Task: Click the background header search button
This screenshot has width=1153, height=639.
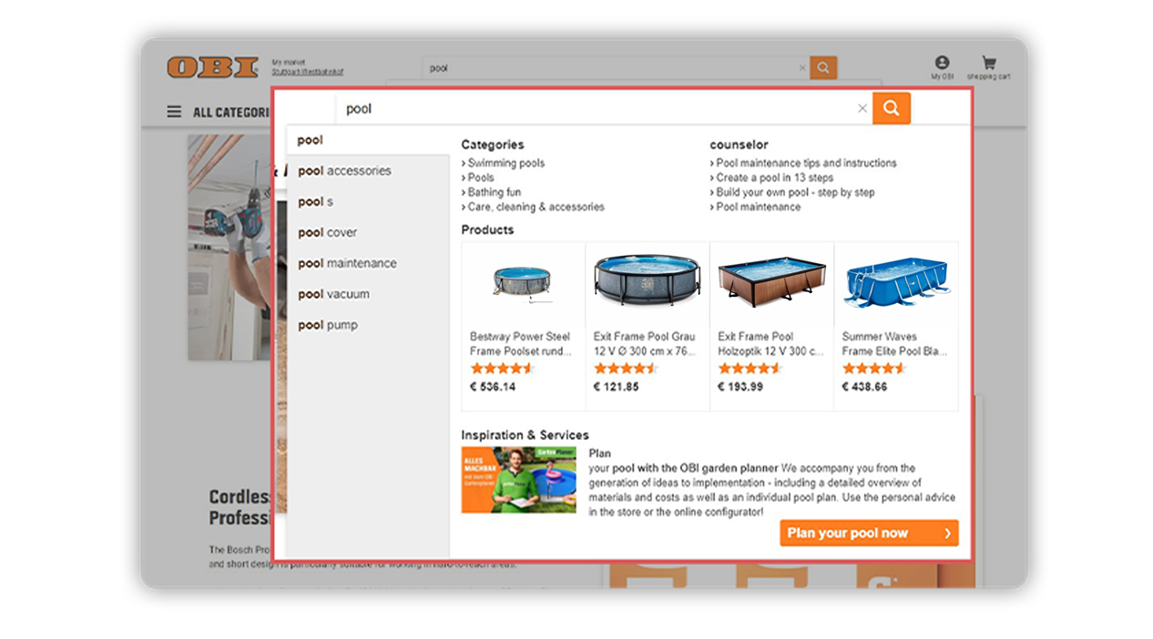Action: click(823, 67)
